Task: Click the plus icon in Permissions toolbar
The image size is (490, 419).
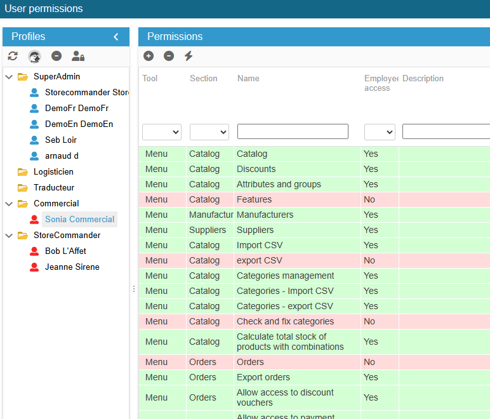Action: click(x=149, y=56)
